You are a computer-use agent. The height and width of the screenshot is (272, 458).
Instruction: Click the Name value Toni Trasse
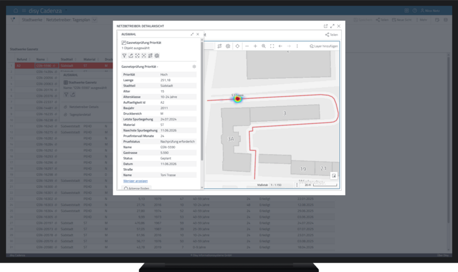[168, 175]
